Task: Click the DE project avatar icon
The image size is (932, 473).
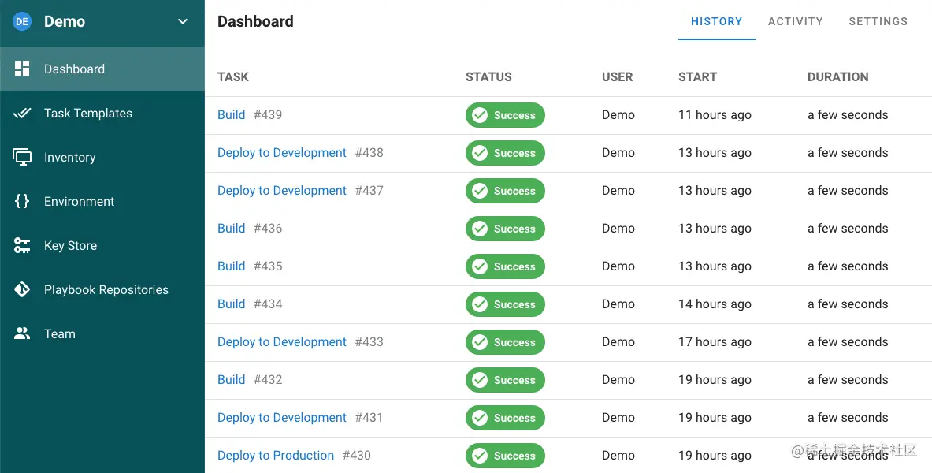Action: (x=22, y=21)
